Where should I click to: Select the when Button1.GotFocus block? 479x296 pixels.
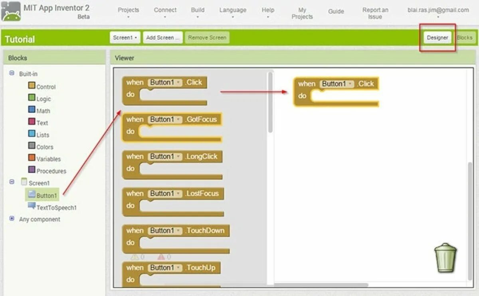[172, 127]
